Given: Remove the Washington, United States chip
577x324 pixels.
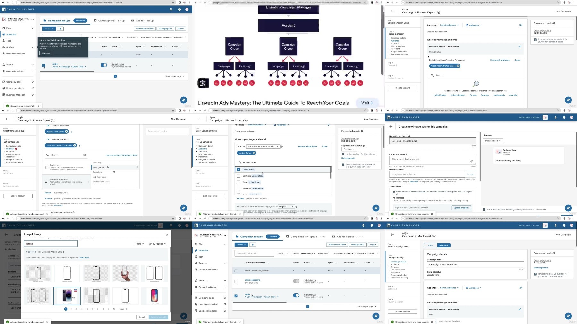Looking at the screenshot, I should [x=458, y=66].
